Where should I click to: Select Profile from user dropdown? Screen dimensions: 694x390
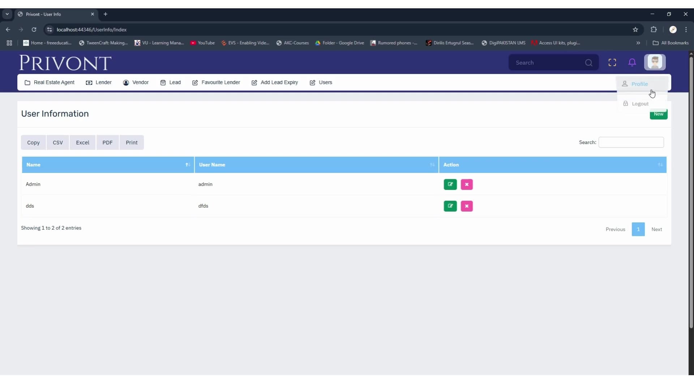coord(642,84)
